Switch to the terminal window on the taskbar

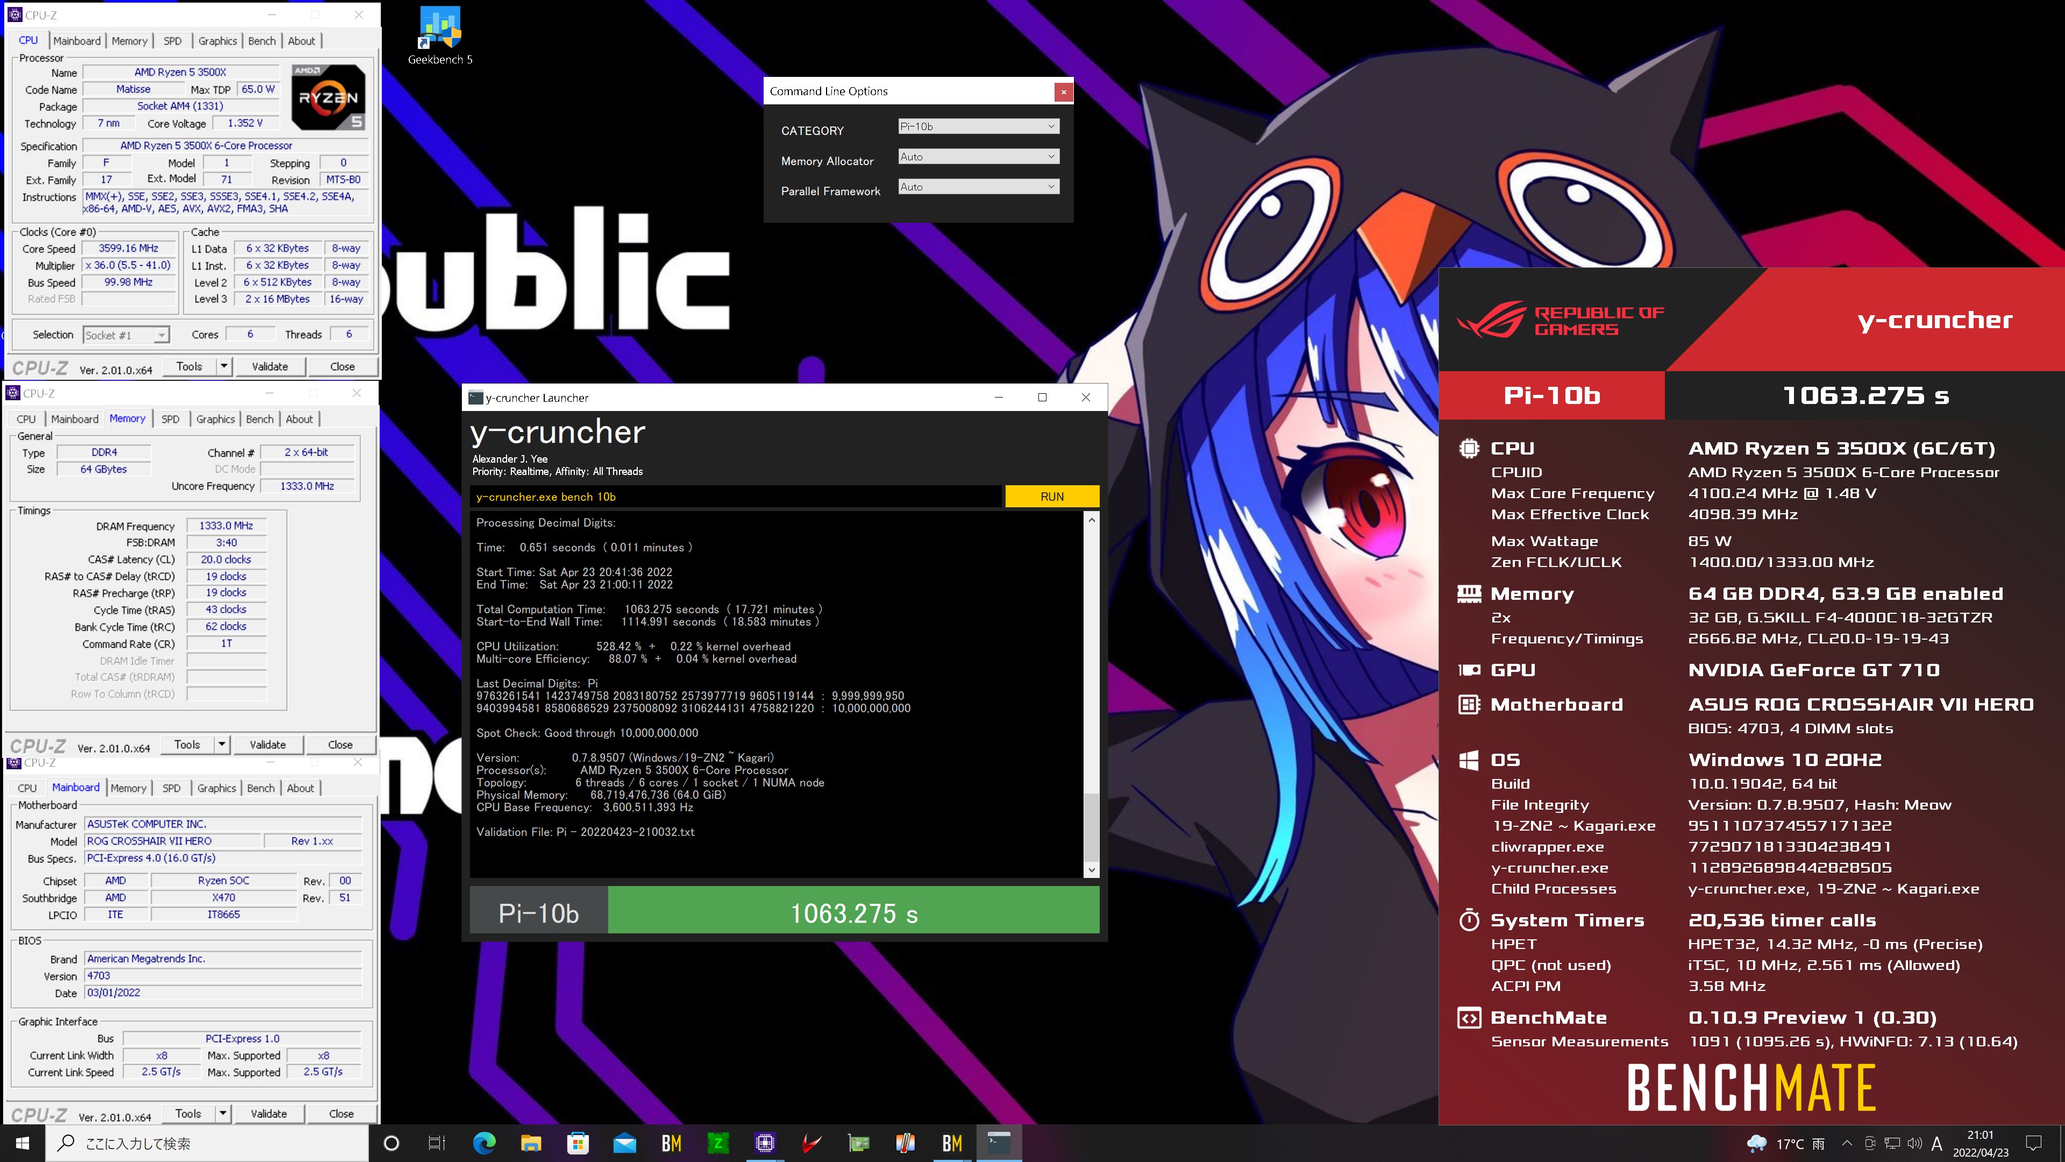(x=999, y=1143)
